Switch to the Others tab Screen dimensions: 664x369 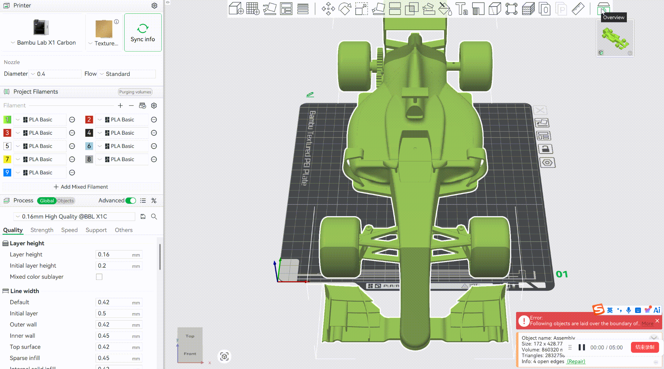point(124,230)
